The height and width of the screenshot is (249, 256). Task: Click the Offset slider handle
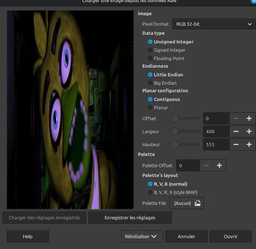pos(175,118)
